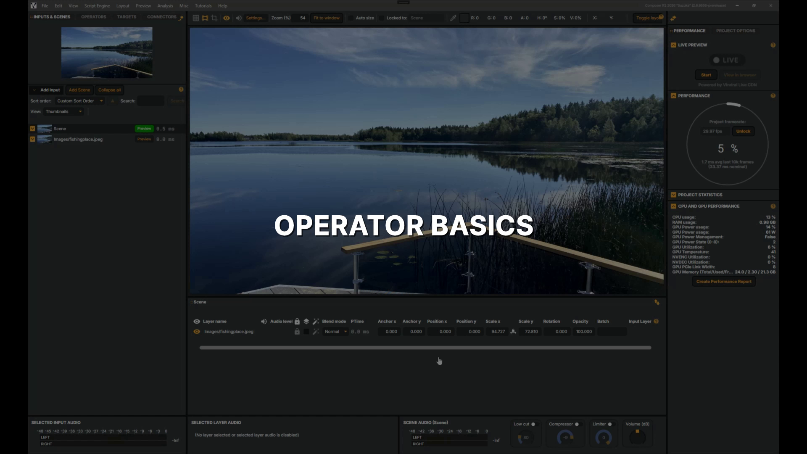Viewport: 807px width, 454px height.
Task: Open Live Preview help icon
Action: pyautogui.click(x=773, y=45)
